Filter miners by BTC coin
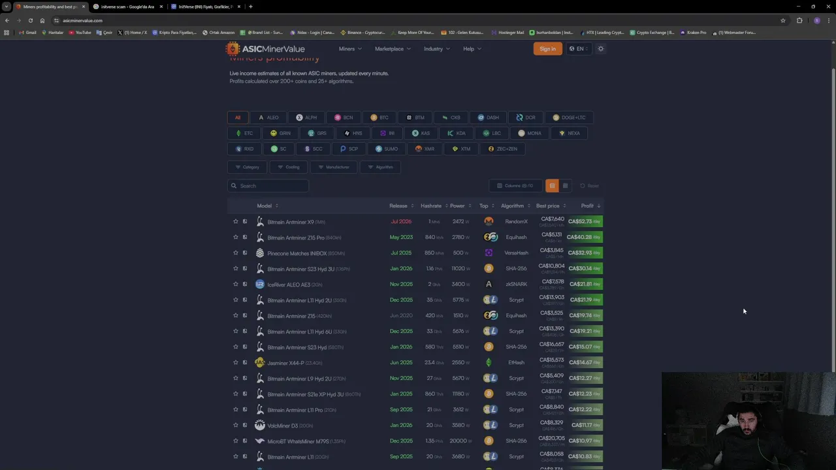Viewport: 836px width, 470px height. coord(379,117)
